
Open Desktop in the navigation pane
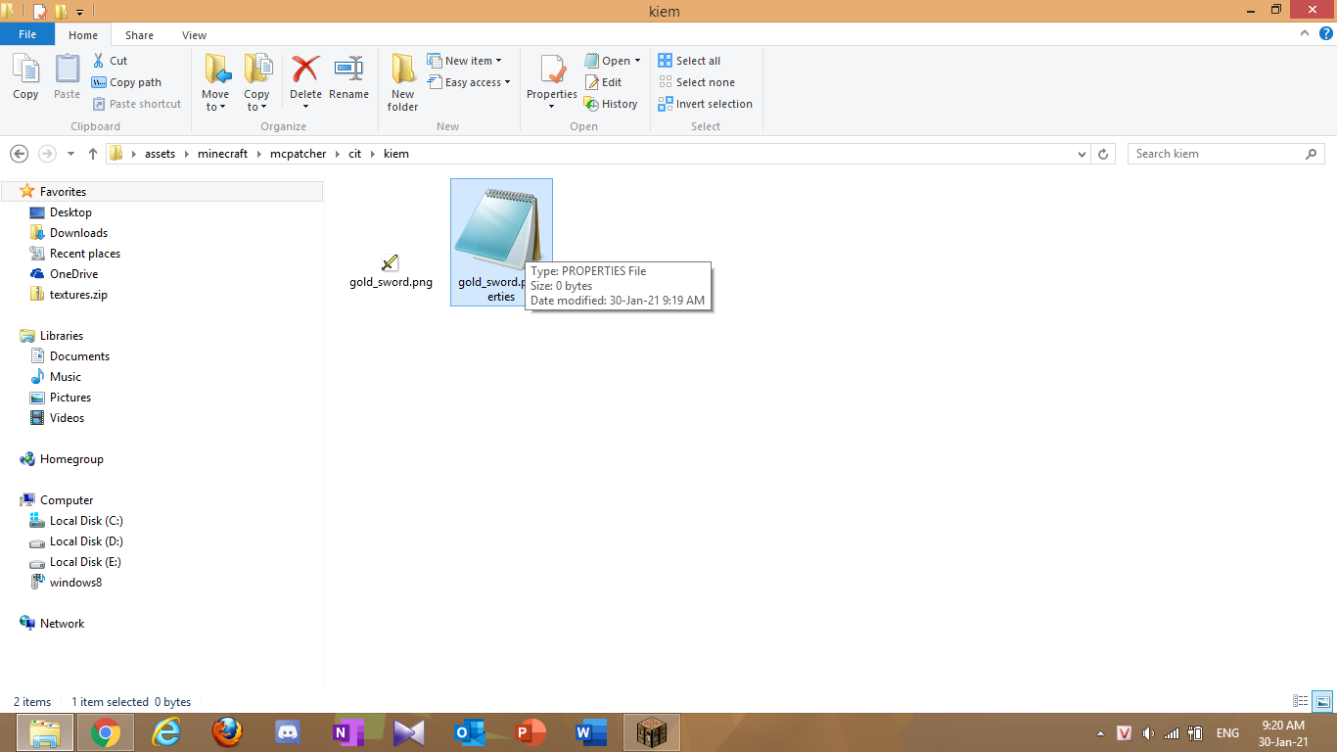(x=70, y=212)
